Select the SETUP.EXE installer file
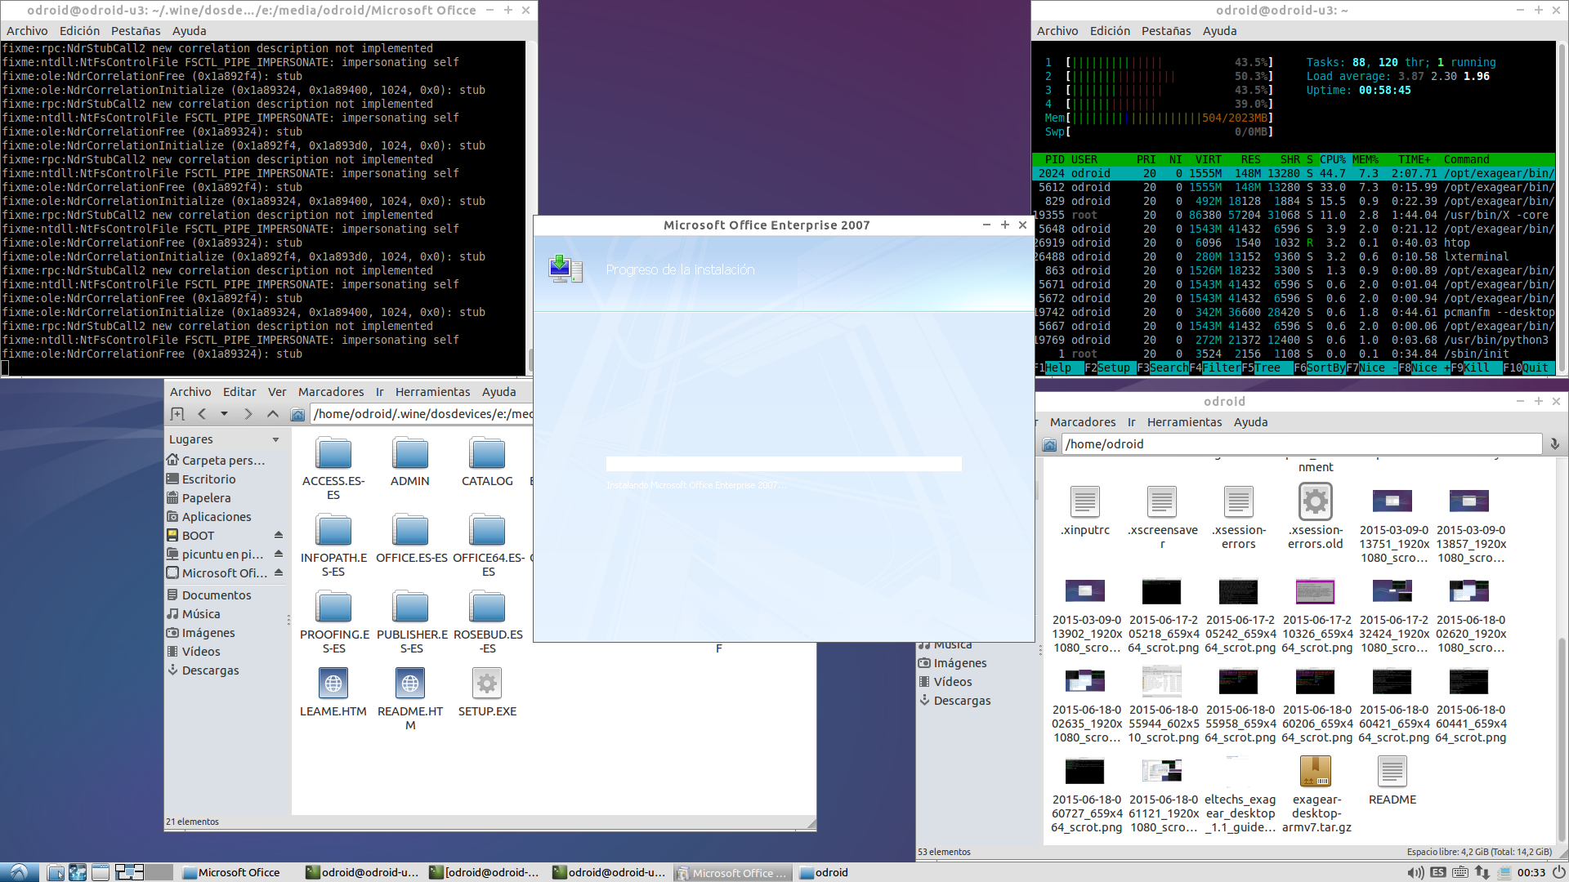1569x882 pixels. click(x=487, y=692)
